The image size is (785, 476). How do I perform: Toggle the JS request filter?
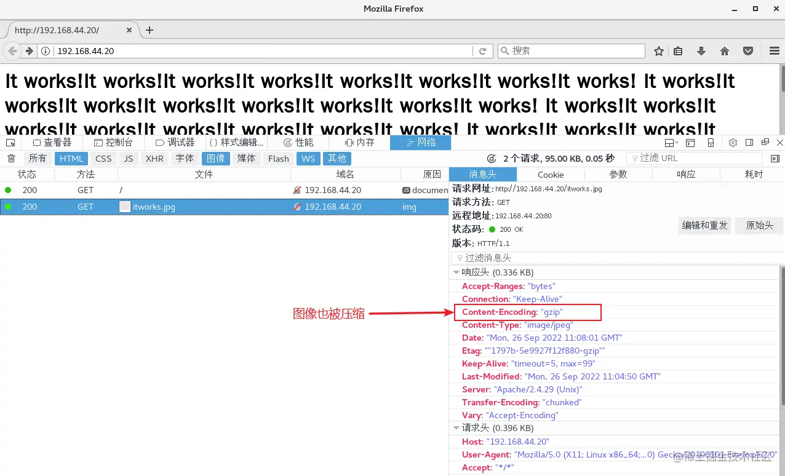(x=129, y=158)
